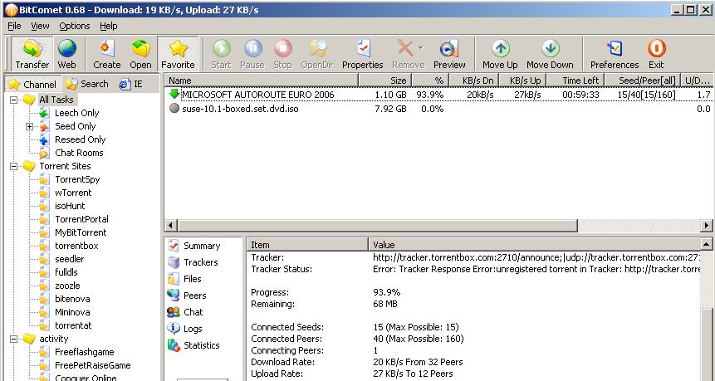Click the green download arrow status icon
Screen dimensions: 715x381
(174, 94)
